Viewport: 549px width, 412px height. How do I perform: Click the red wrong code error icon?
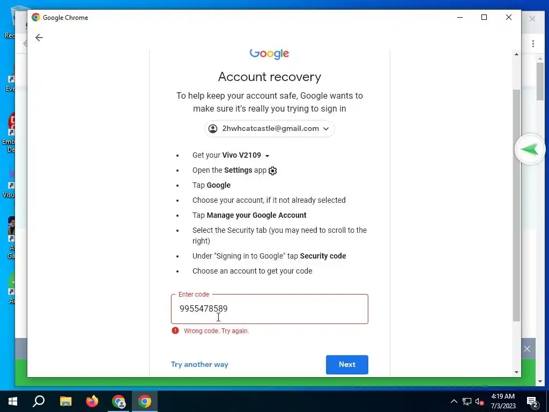[175, 330]
